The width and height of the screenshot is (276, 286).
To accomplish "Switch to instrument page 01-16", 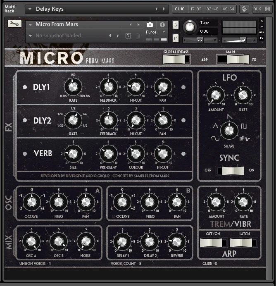I will coord(180,9).
